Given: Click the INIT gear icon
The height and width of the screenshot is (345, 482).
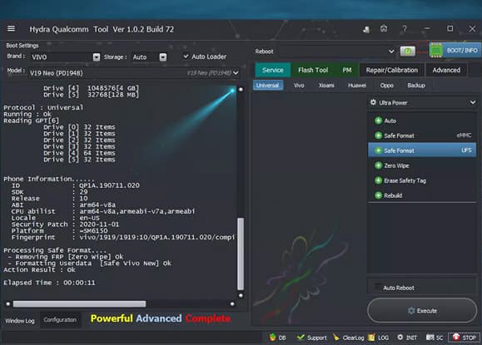Looking at the screenshot, I should coord(400,337).
